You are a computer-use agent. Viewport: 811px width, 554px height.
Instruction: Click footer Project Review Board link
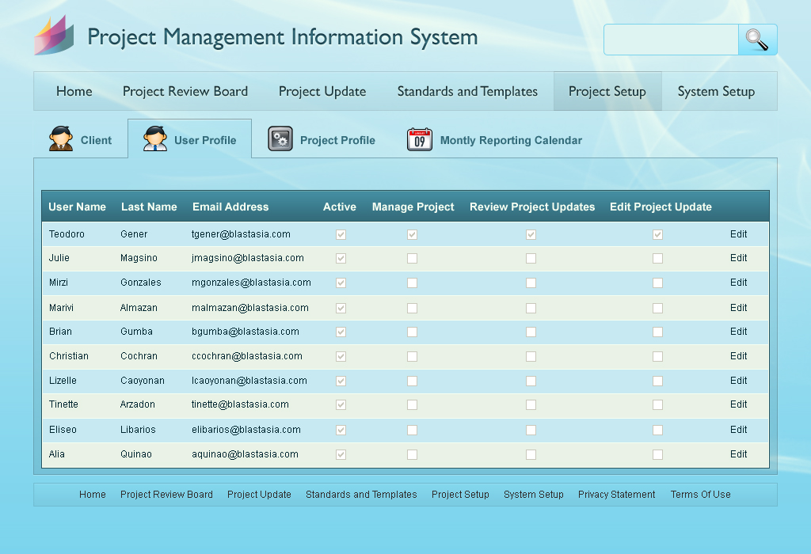pos(166,495)
